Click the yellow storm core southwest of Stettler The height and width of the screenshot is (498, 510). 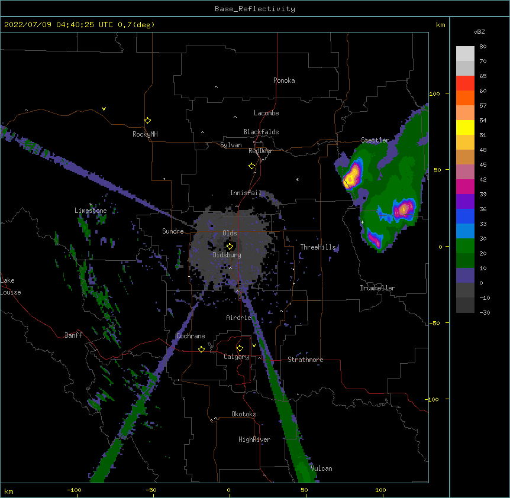[351, 179]
